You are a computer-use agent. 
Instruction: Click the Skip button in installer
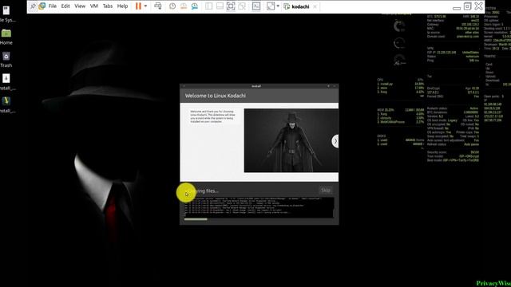[326, 190]
